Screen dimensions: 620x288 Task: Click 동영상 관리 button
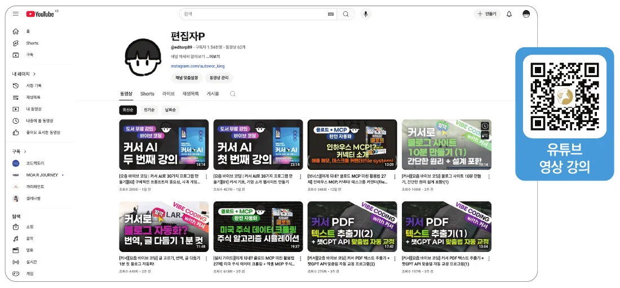(x=219, y=78)
